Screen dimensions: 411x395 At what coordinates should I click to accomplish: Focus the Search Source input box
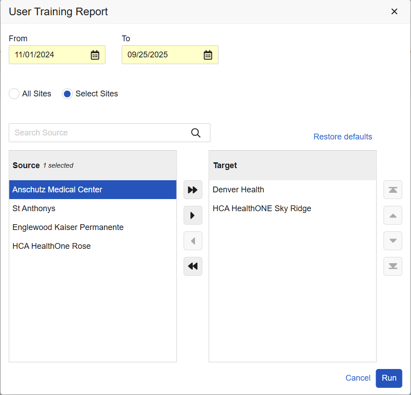point(99,133)
